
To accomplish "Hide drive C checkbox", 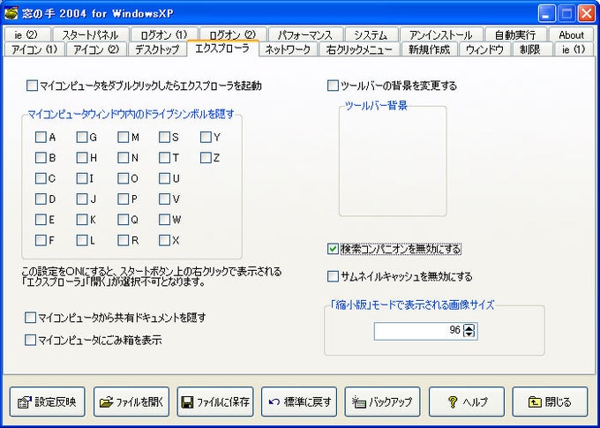I will 41,178.
